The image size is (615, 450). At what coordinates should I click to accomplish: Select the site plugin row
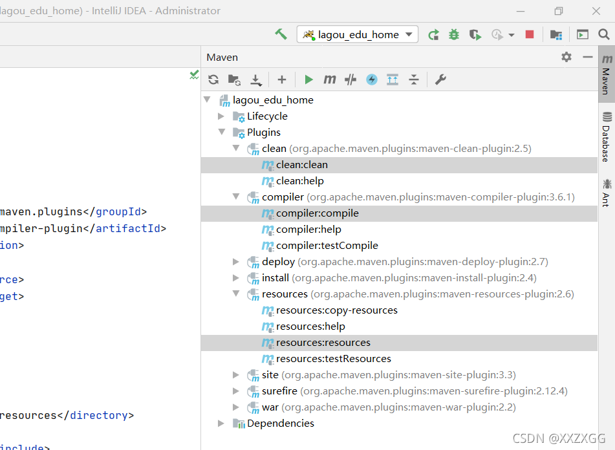399,375
